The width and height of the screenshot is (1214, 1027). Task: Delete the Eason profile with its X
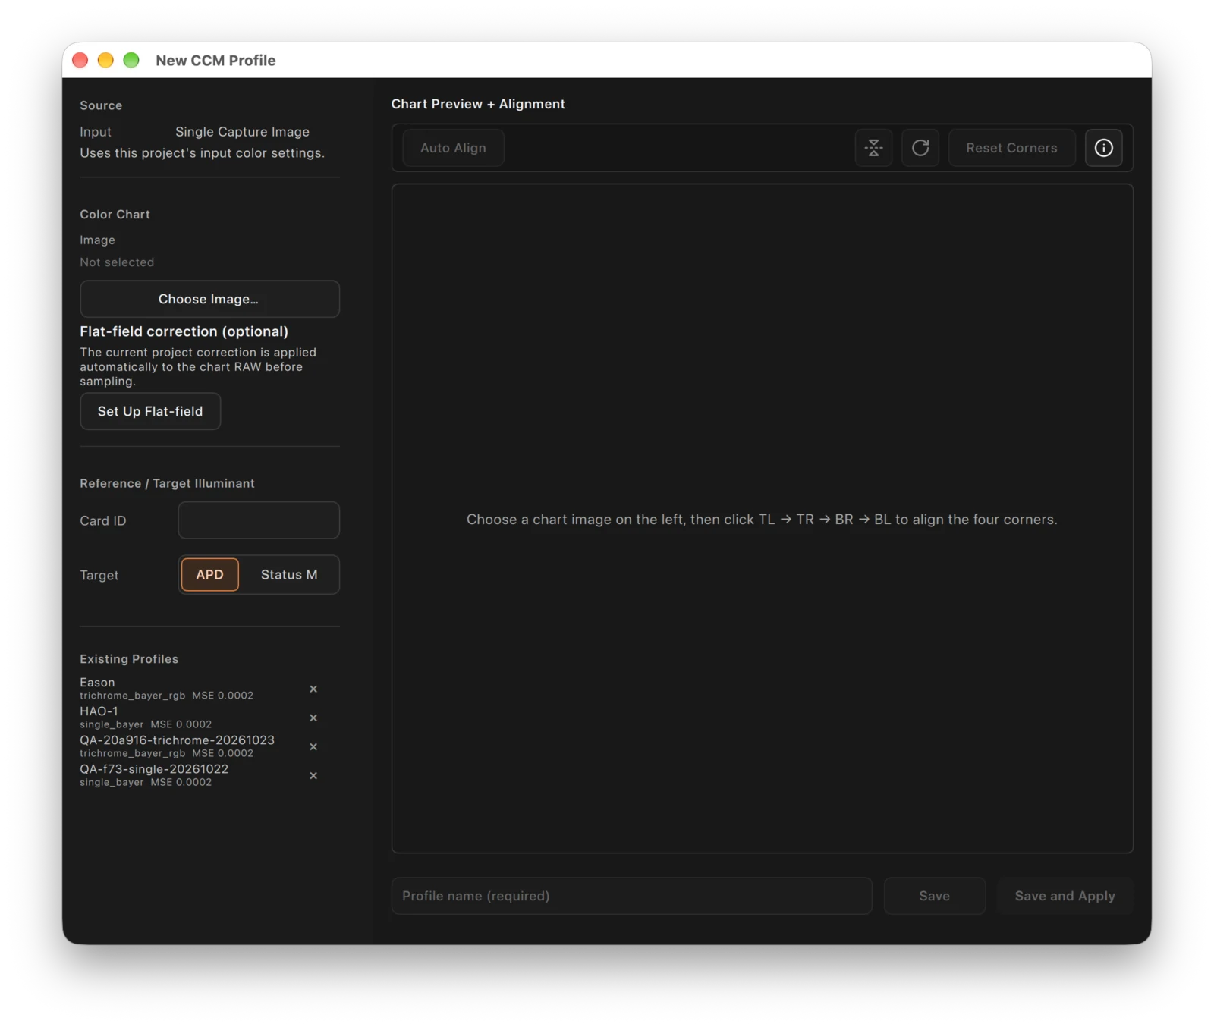(x=313, y=689)
